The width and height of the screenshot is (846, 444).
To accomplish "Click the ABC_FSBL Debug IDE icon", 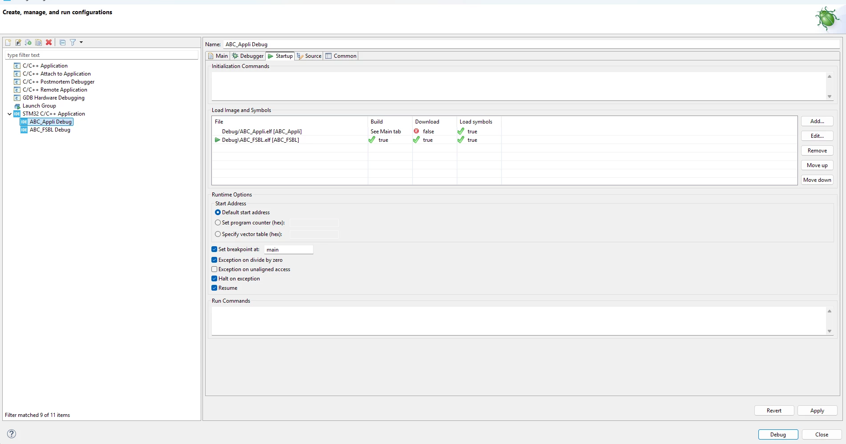I will pyautogui.click(x=24, y=130).
